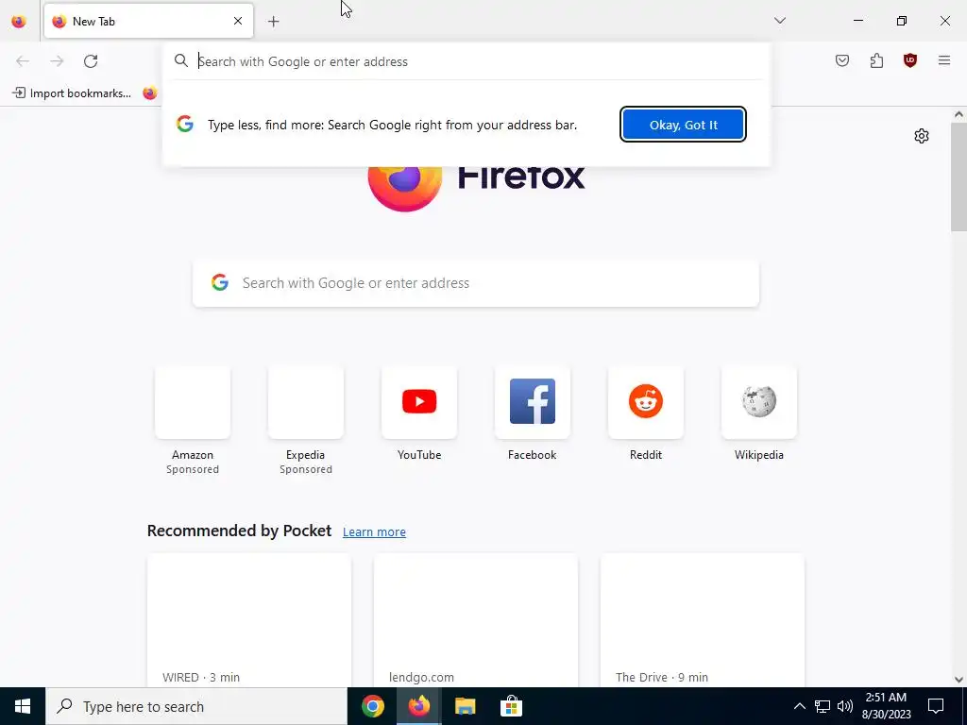Open new tab personalize gear icon
This screenshot has width=967, height=725.
922,136
